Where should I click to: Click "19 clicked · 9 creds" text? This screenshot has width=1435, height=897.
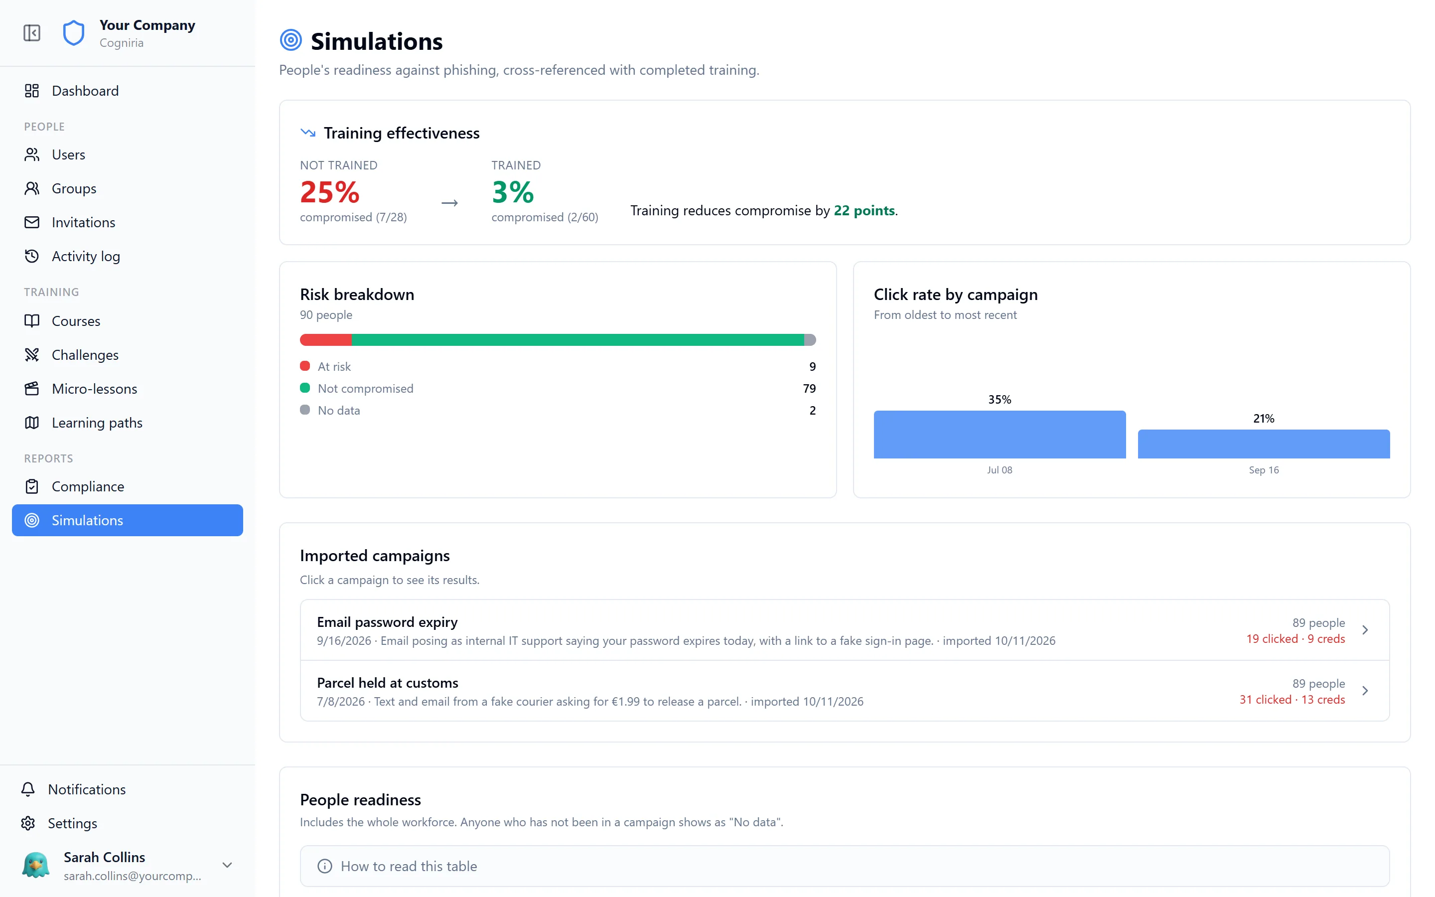coord(1295,639)
